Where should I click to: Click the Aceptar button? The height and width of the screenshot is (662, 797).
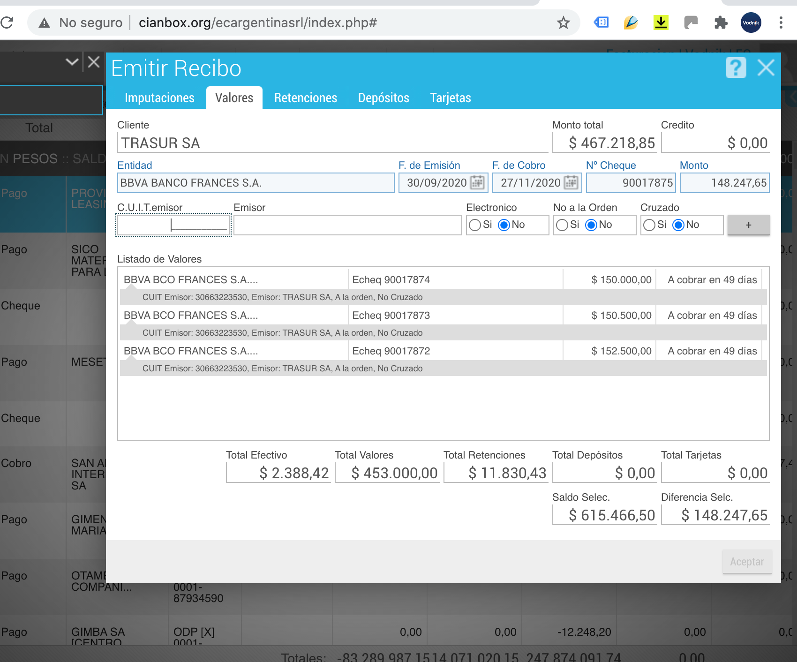747,562
